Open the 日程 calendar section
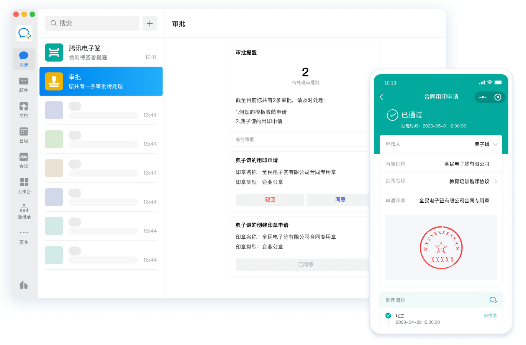Image resolution: width=526 pixels, height=345 pixels. coord(24,135)
